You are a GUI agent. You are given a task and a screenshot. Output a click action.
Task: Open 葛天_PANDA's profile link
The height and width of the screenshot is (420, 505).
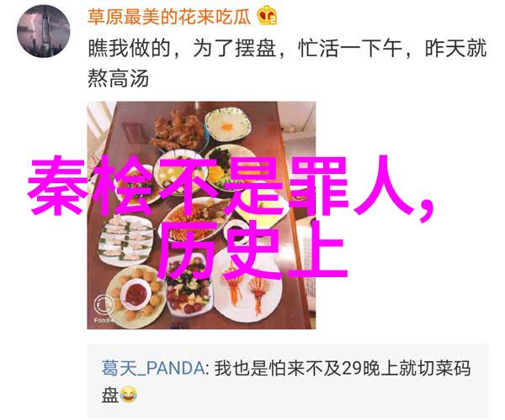(152, 368)
